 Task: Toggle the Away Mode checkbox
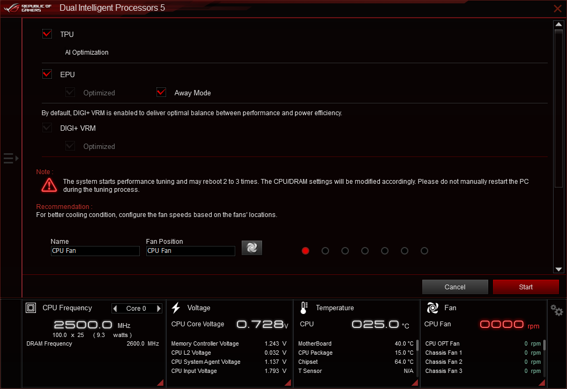point(161,92)
